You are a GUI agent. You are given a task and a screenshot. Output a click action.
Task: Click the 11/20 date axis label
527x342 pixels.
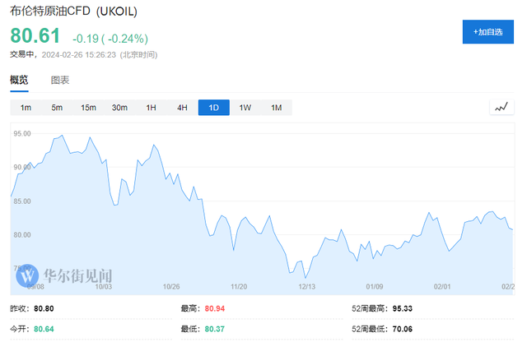click(x=239, y=287)
